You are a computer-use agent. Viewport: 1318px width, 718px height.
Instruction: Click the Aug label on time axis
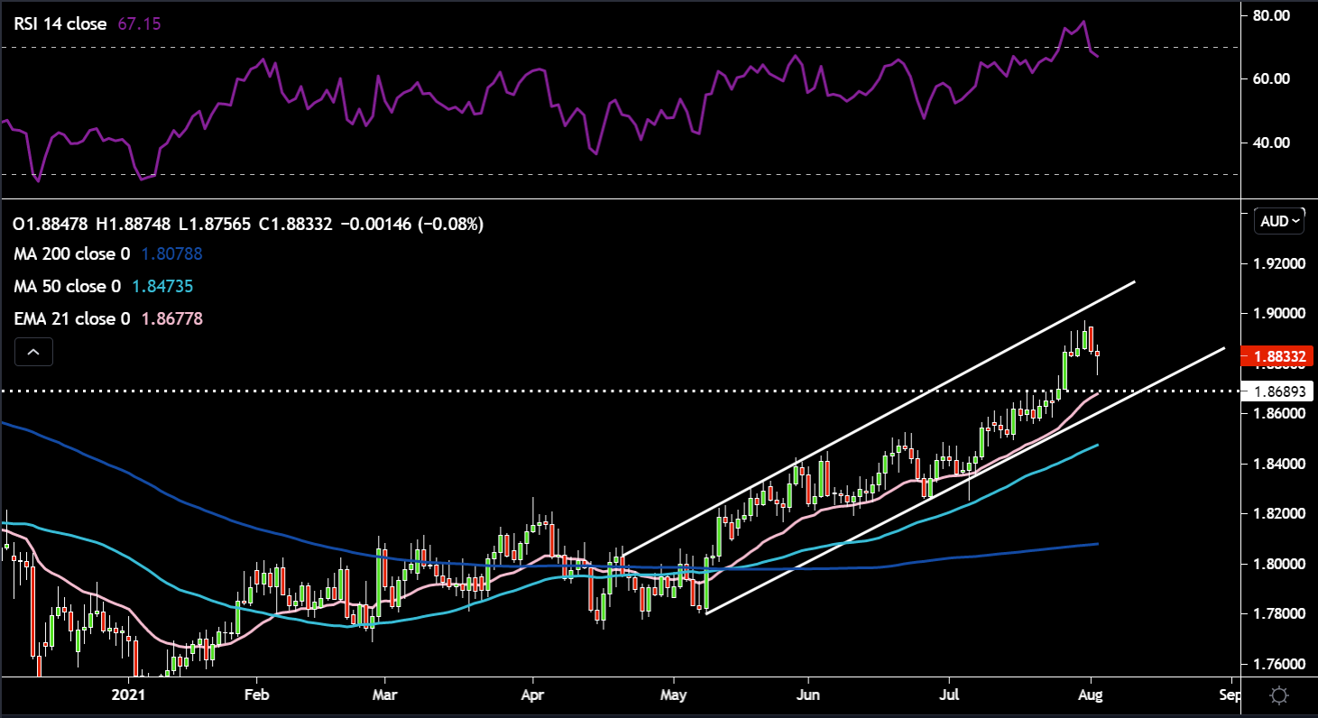pos(1091,696)
